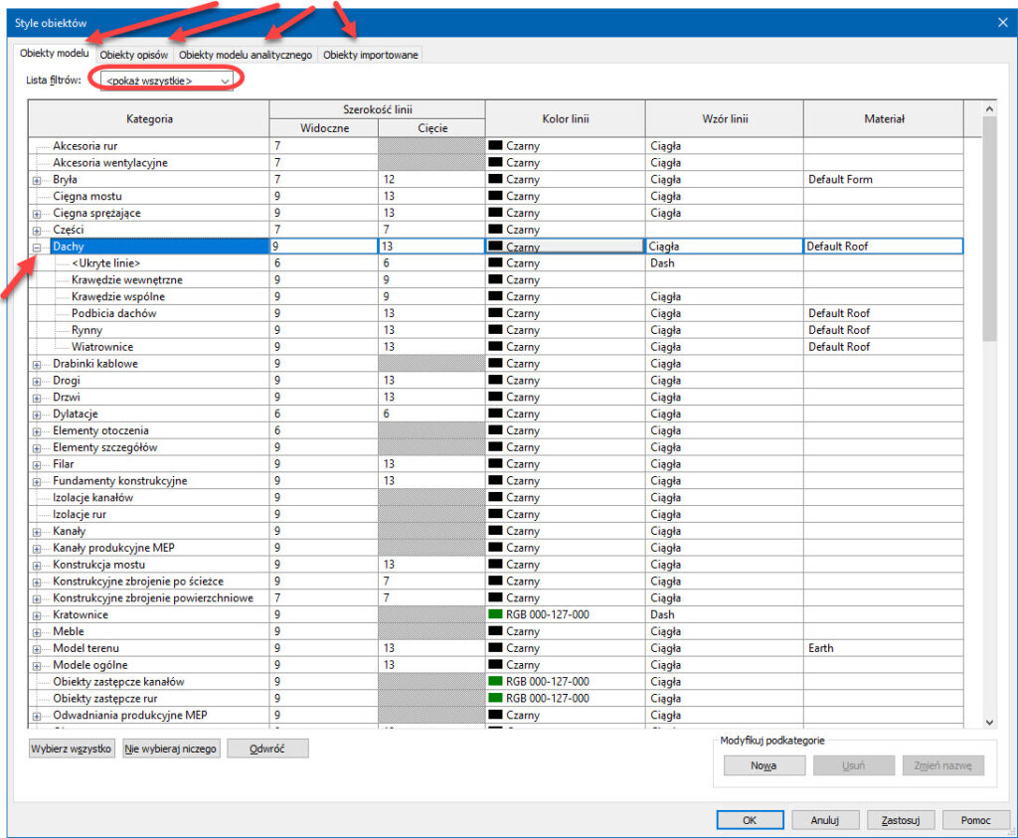Expand the Meble category
1018x838 pixels.
click(x=37, y=632)
